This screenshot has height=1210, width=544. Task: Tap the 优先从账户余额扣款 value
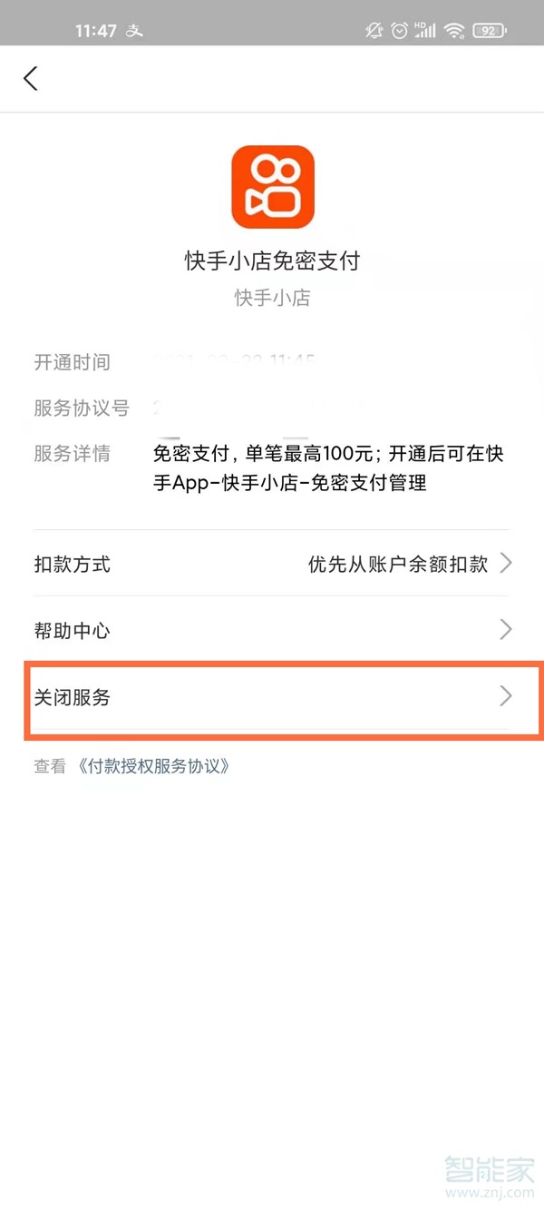pyautogui.click(x=398, y=565)
